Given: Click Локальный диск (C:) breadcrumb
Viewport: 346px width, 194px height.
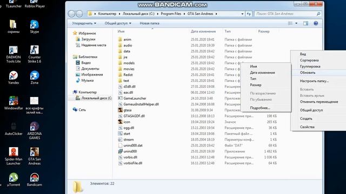Looking at the screenshot, I should (x=138, y=14).
